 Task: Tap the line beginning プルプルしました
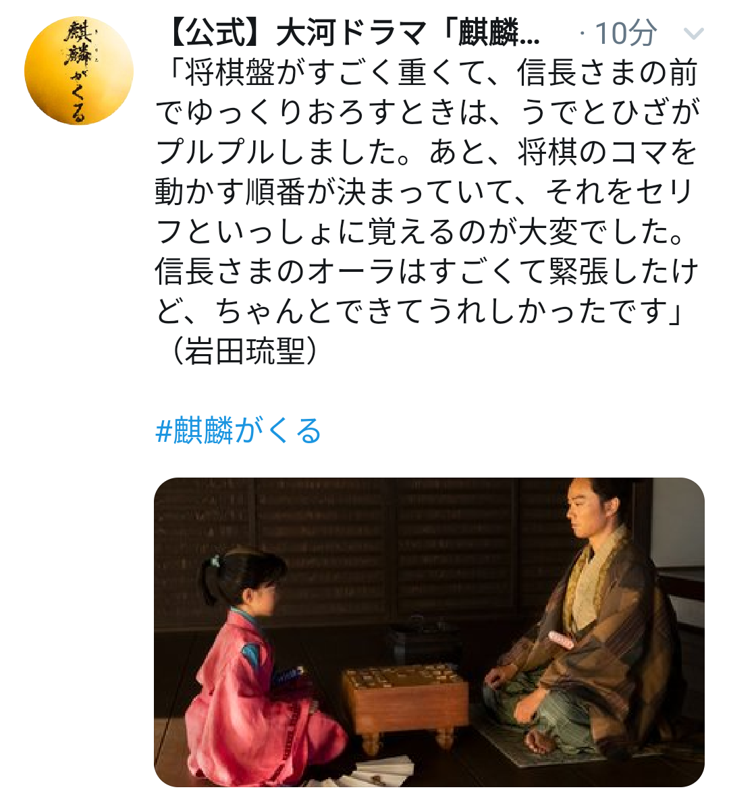pyautogui.click(x=426, y=152)
